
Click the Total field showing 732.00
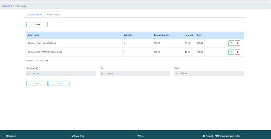211,74
